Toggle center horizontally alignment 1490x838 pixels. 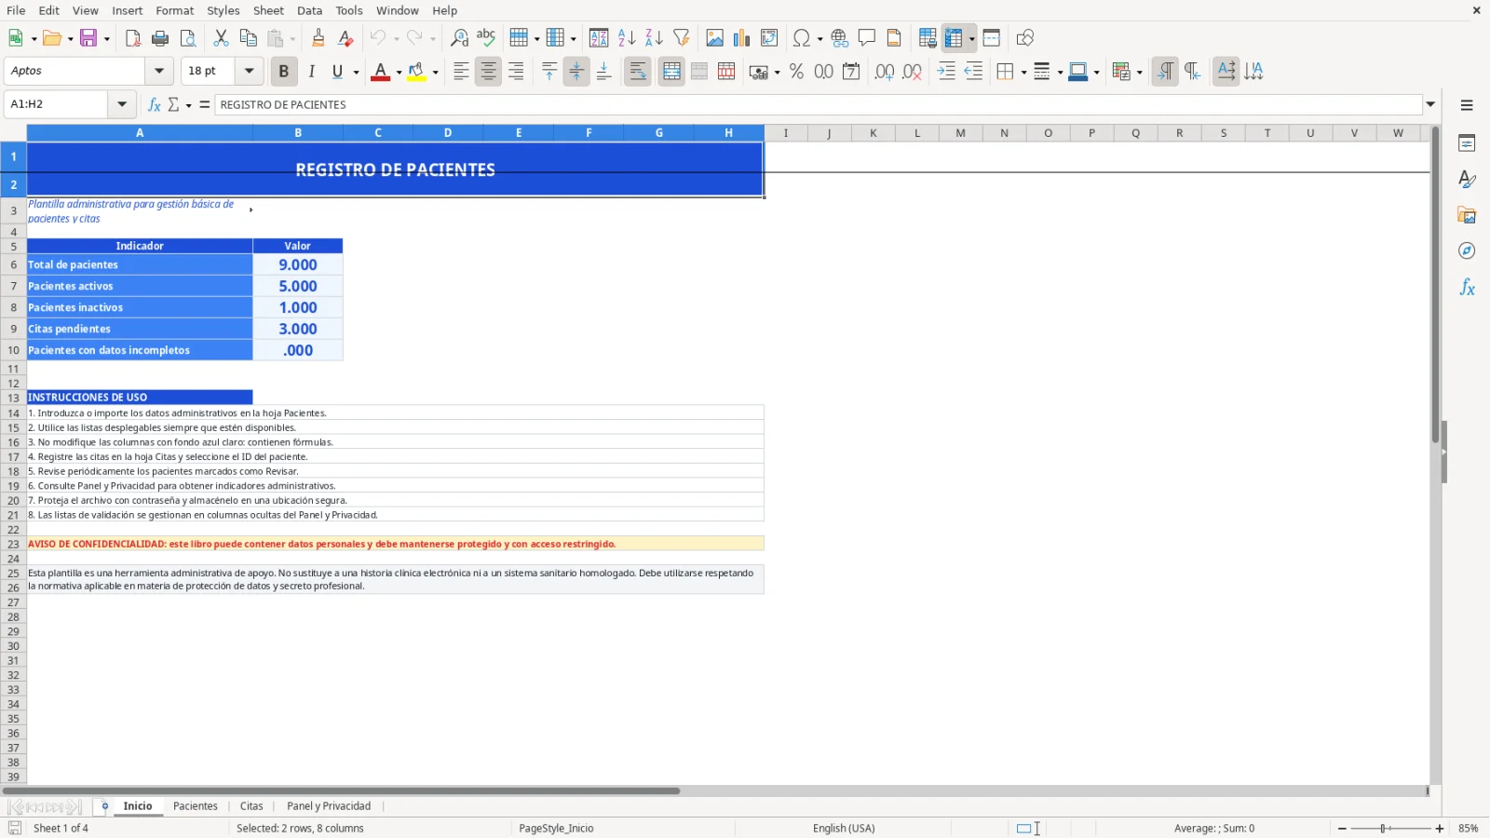488,72
